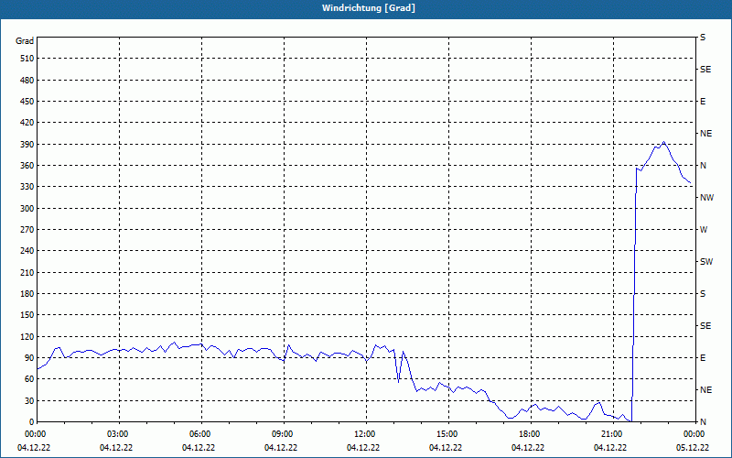The height and width of the screenshot is (458, 732).
Task: Click the 150 y-axis tick label
Action: [x=27, y=315]
